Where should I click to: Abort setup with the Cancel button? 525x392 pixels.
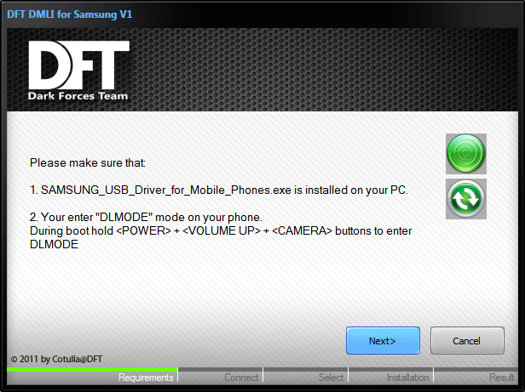467,340
